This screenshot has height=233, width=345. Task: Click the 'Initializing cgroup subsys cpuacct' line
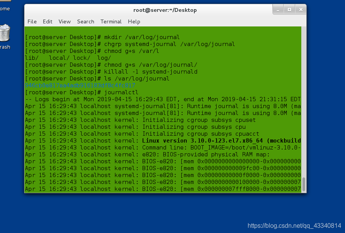[x=142, y=134]
